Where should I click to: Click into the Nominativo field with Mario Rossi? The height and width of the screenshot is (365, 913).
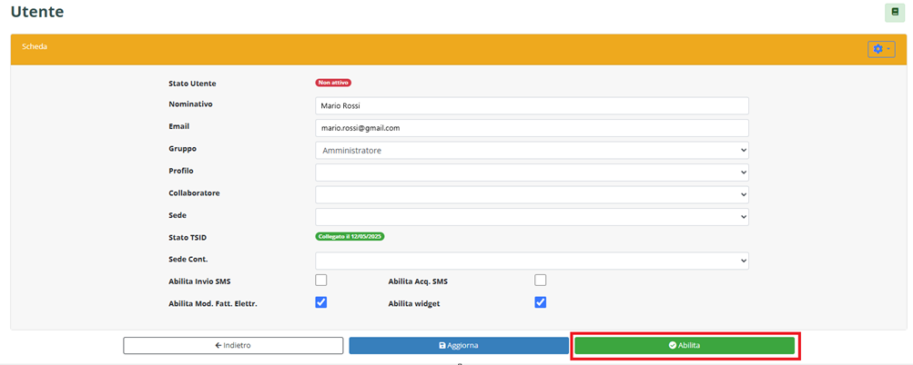click(x=532, y=106)
